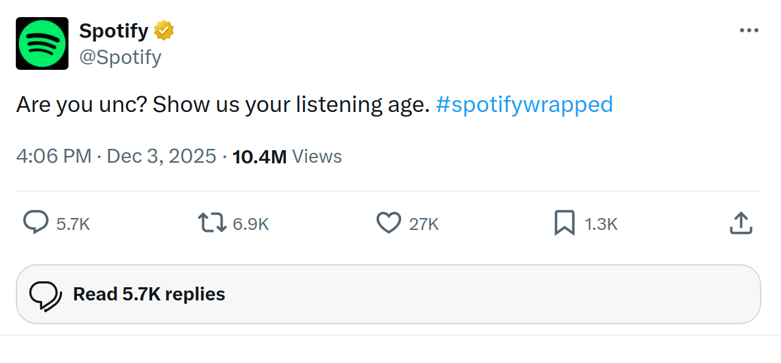This screenshot has height=363, width=781.
Task: Click the #spotifywrapped hashtag
Action: click(x=524, y=104)
